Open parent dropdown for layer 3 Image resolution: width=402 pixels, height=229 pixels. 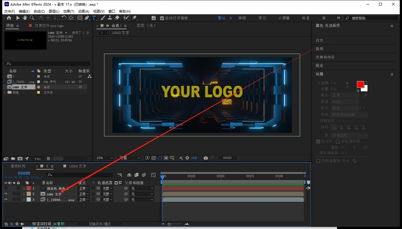point(142,199)
